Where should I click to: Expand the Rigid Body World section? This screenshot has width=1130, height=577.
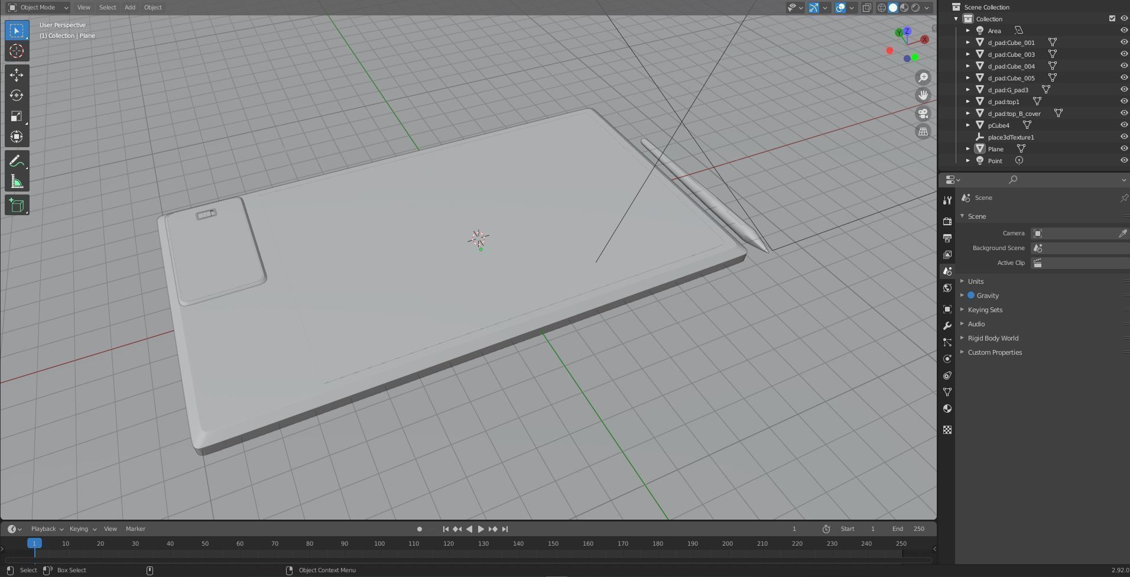tap(993, 338)
